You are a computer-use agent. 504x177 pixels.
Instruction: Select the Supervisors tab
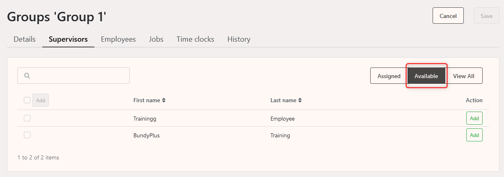click(68, 39)
